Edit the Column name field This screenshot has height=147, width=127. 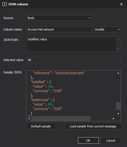[59, 29]
